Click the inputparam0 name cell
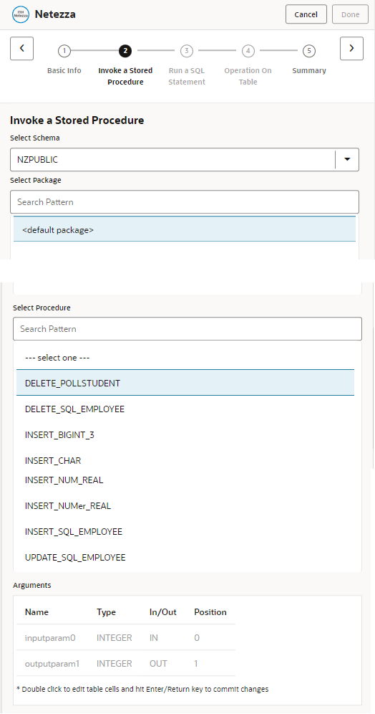Viewport: 375px width, 714px height. (x=50, y=637)
